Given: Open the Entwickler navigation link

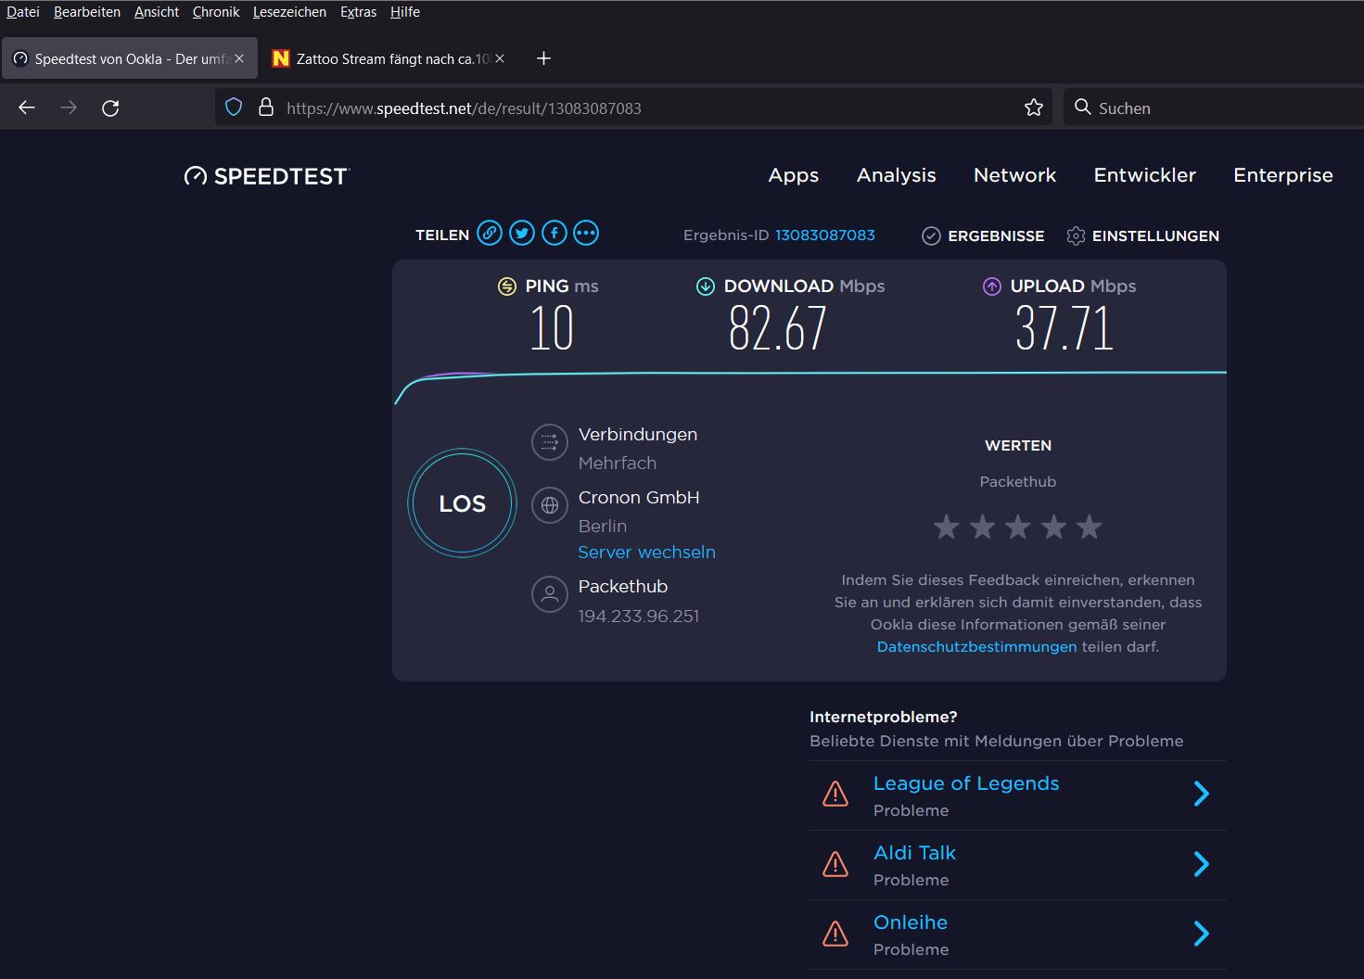Looking at the screenshot, I should [1145, 175].
